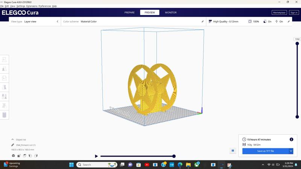
Task: Show print estimate details via the info icon
Action: click(x=291, y=139)
